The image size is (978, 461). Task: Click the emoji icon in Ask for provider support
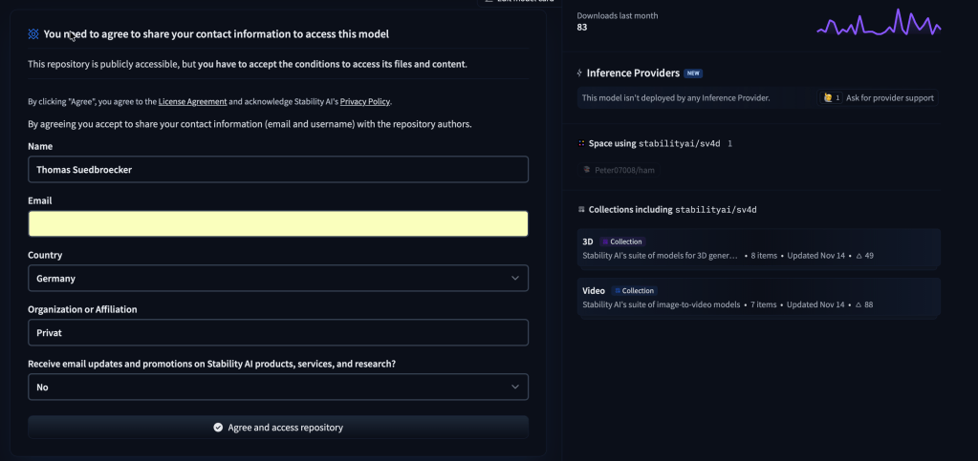click(x=828, y=97)
